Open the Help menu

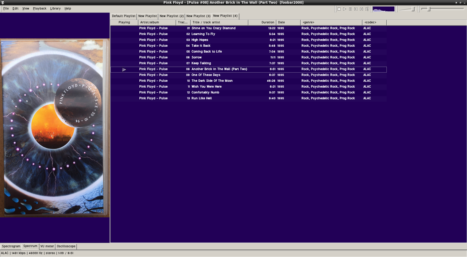pos(68,8)
